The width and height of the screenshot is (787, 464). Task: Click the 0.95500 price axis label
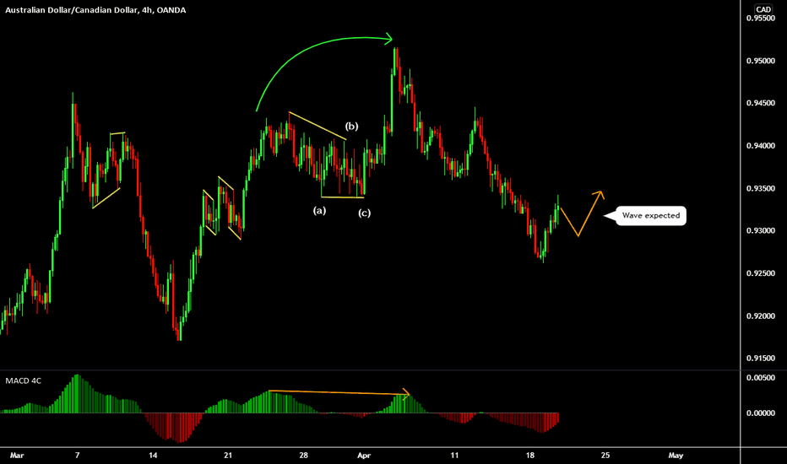pos(760,18)
